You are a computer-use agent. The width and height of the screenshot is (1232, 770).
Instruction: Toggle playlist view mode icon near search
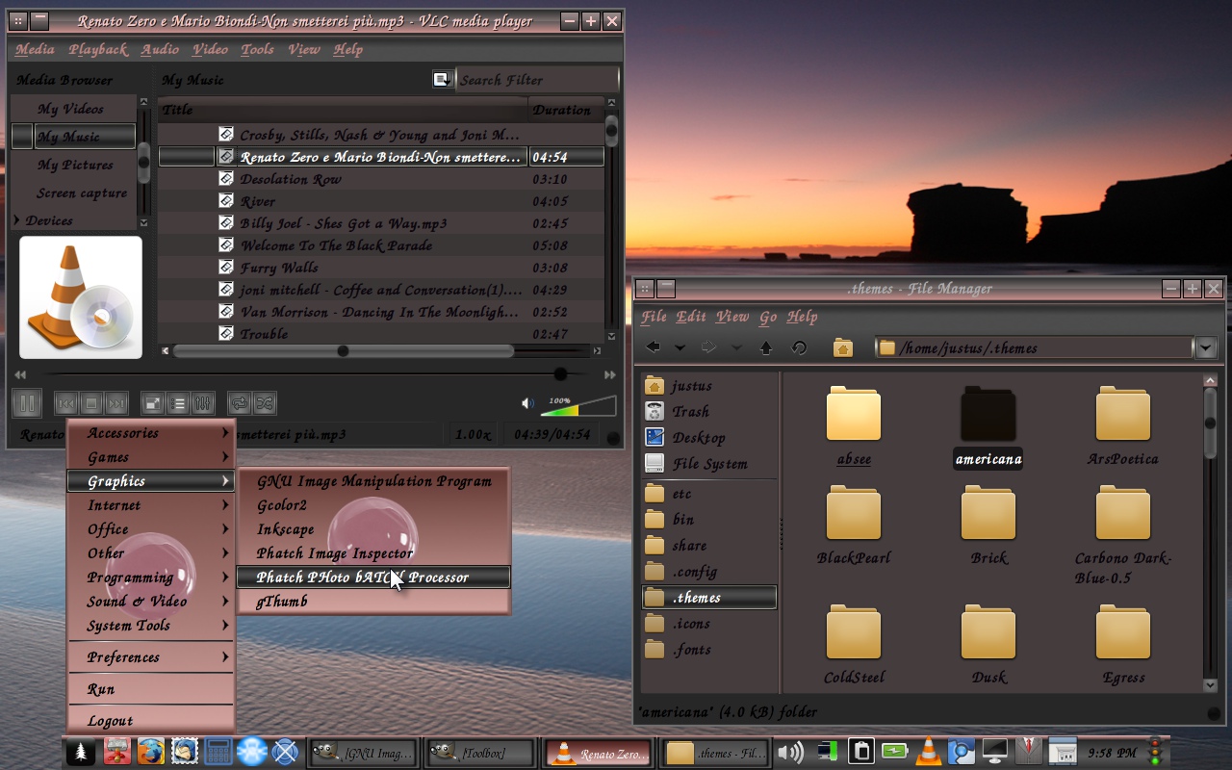[x=443, y=80]
